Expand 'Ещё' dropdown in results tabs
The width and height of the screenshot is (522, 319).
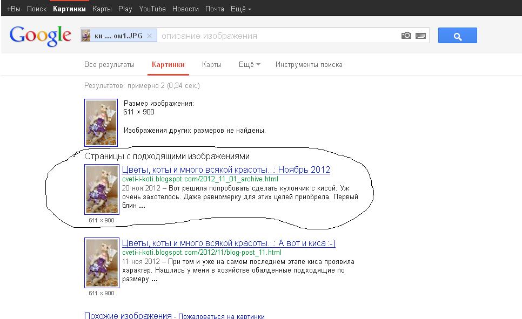click(x=249, y=65)
